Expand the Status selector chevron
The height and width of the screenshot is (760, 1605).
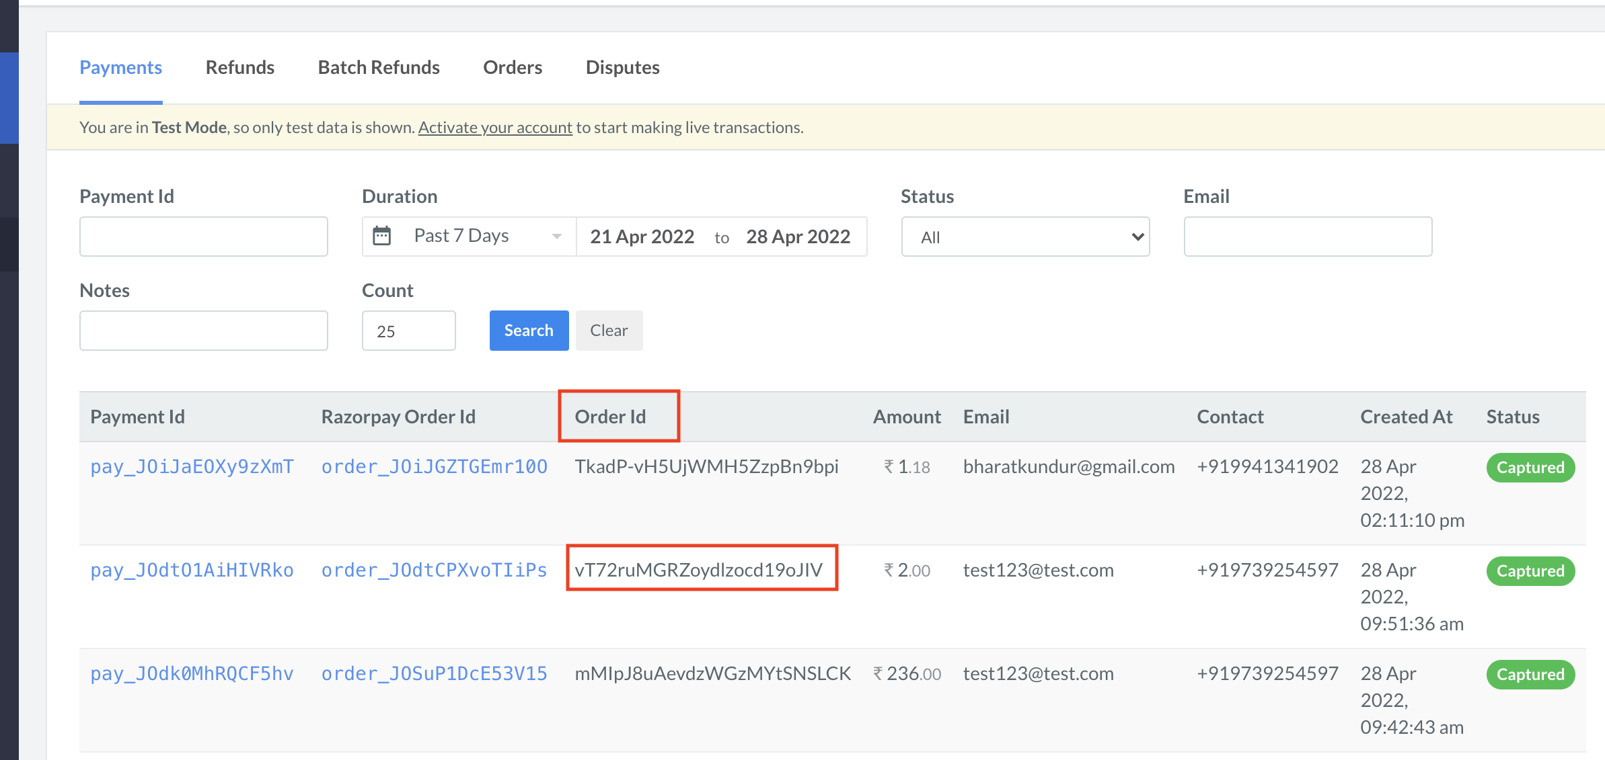[1136, 237]
